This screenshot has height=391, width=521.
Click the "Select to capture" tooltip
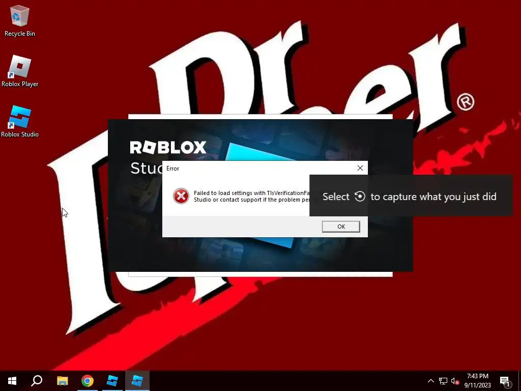[411, 196]
